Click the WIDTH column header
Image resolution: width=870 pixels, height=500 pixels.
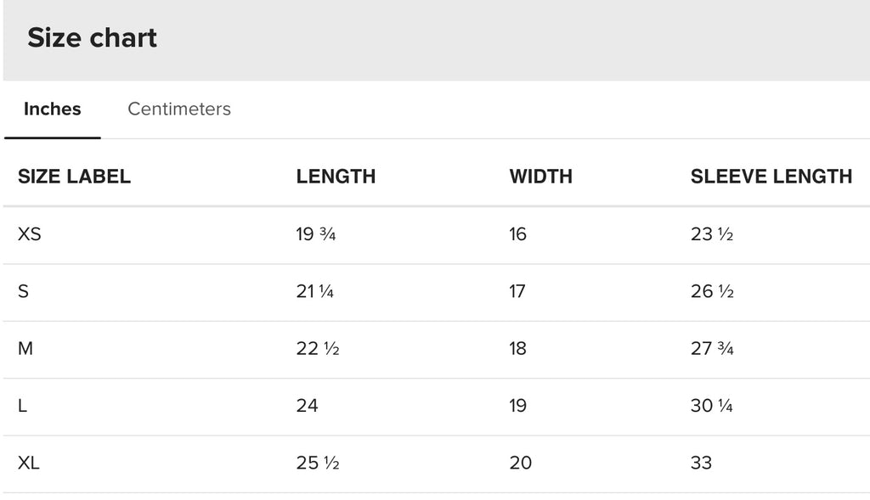click(x=540, y=177)
